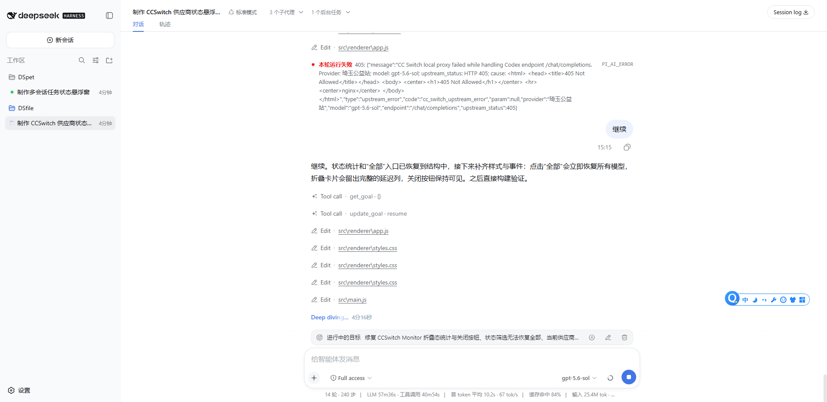Screen dimensions: 827x402
Task: Toggle the moon half-width mode in IME bar
Action: pos(755,300)
